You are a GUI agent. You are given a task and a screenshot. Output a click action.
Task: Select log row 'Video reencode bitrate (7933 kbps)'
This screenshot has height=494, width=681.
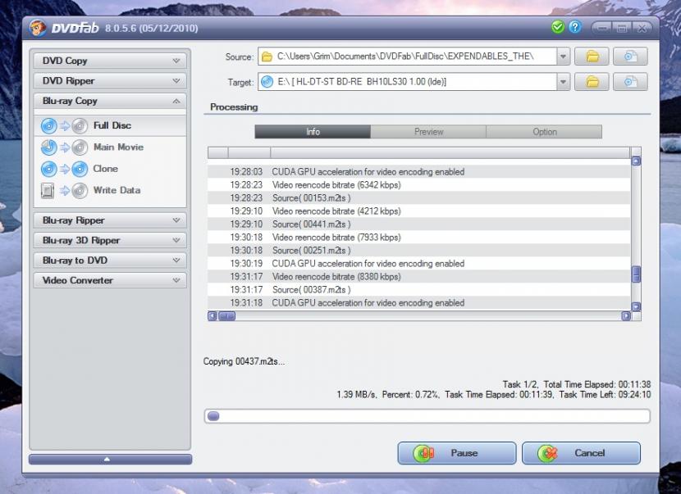(419, 238)
